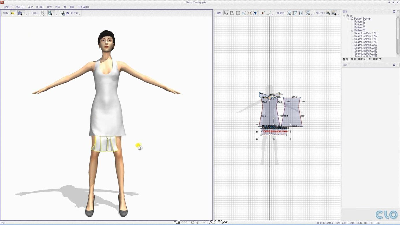Click the synchronize icon beside 동기화

(63, 13)
